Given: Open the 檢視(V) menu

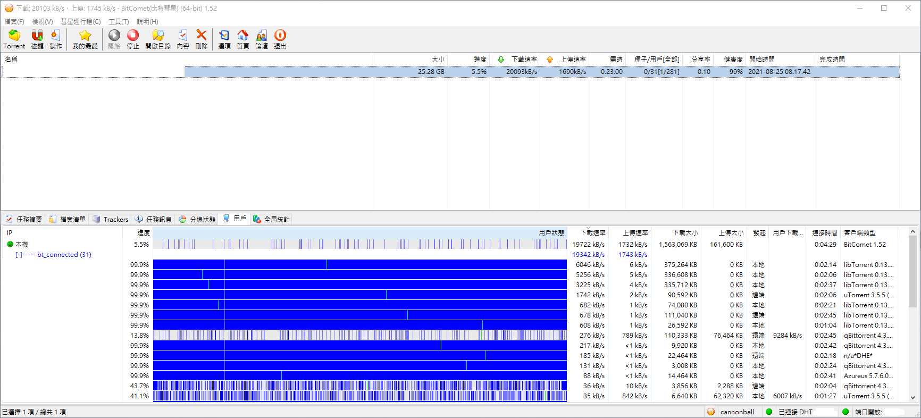Looking at the screenshot, I should [x=43, y=22].
